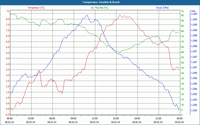Click the '03:00' time axis label

pos(31,118)
